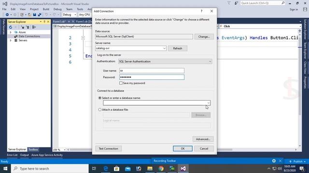The height and width of the screenshot is (173, 309).
Task: Open the Server Explorer window options dropdown
Action: [x=41, y=22]
